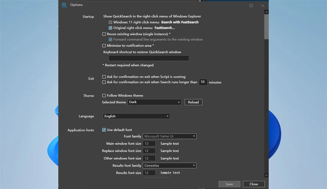Click the Reload theme button
This screenshot has width=327, height=189.
pos(193,102)
